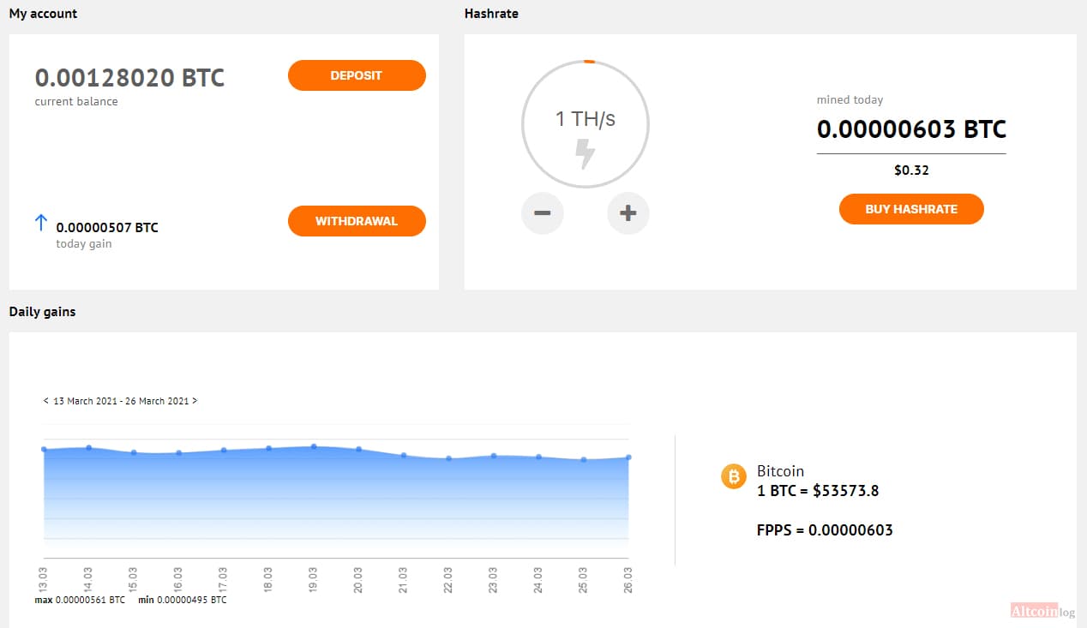
Task: Click the "13.03" axis label
Action: click(44, 579)
